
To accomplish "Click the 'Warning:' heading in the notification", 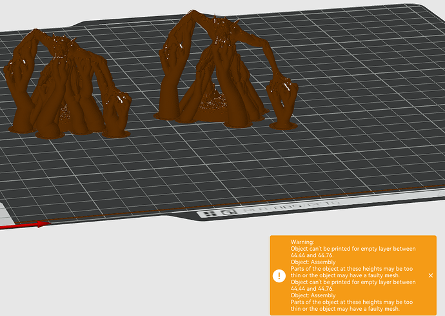I will pyautogui.click(x=302, y=242).
